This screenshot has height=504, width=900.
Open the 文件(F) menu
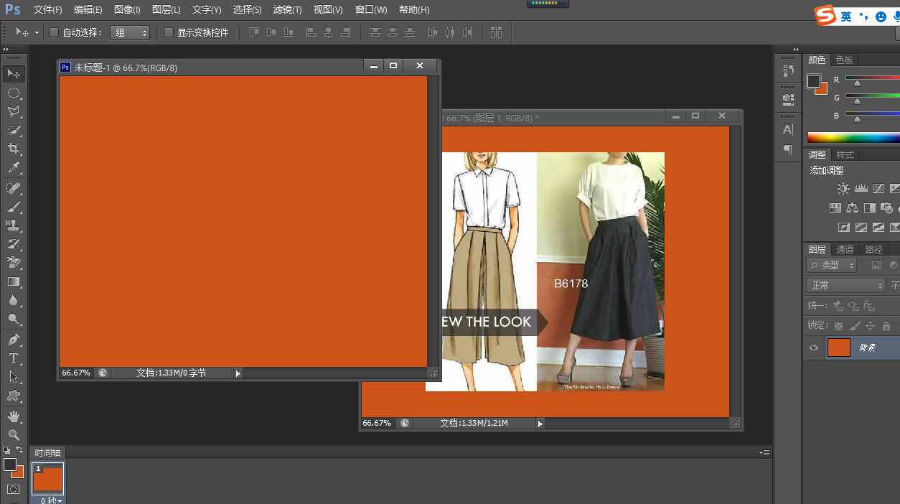47,10
